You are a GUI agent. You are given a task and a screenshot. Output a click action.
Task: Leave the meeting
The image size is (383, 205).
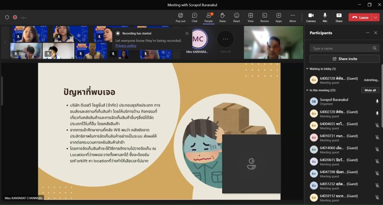pyautogui.click(x=360, y=17)
